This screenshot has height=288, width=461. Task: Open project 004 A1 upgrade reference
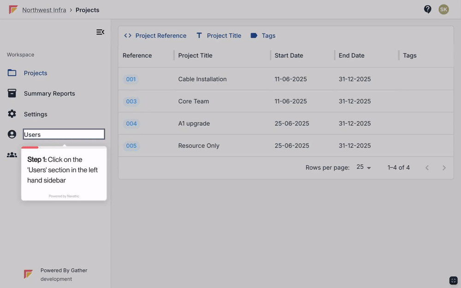coord(131,123)
